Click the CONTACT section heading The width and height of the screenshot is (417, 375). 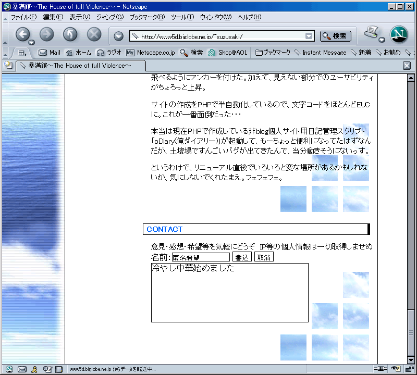pos(164,229)
